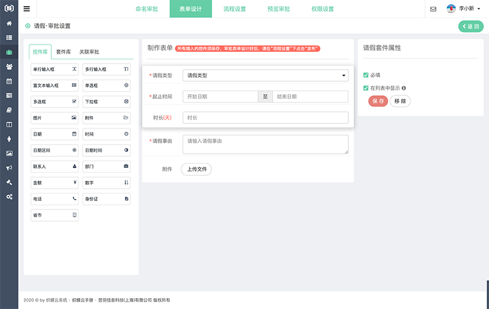
Task: Switch to 命名审批 tab
Action: 147,9
